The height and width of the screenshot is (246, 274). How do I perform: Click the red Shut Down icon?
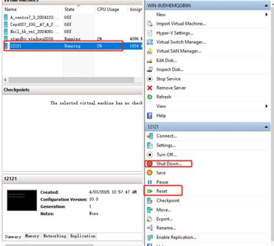point(150,164)
